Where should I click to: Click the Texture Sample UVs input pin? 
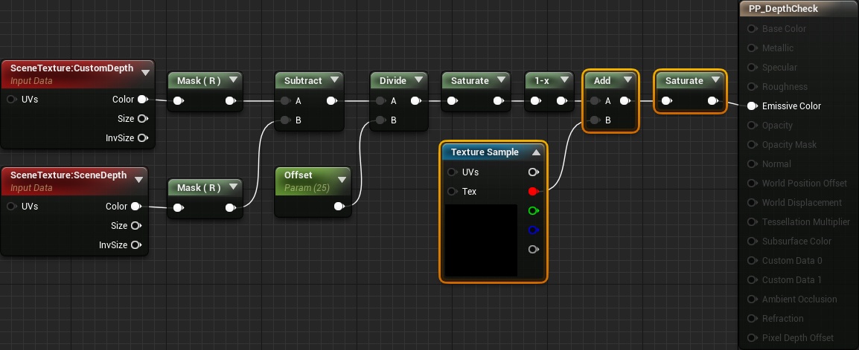[452, 172]
